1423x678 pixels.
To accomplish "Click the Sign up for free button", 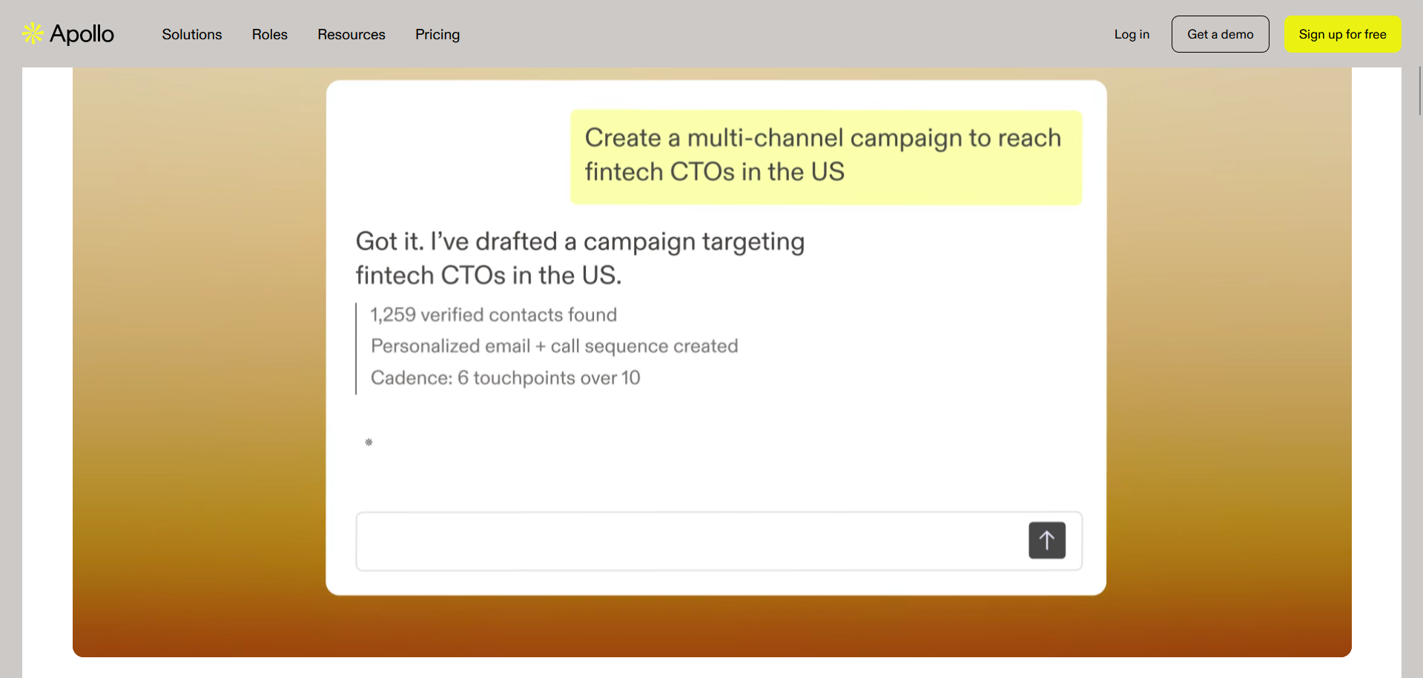I will point(1342,34).
